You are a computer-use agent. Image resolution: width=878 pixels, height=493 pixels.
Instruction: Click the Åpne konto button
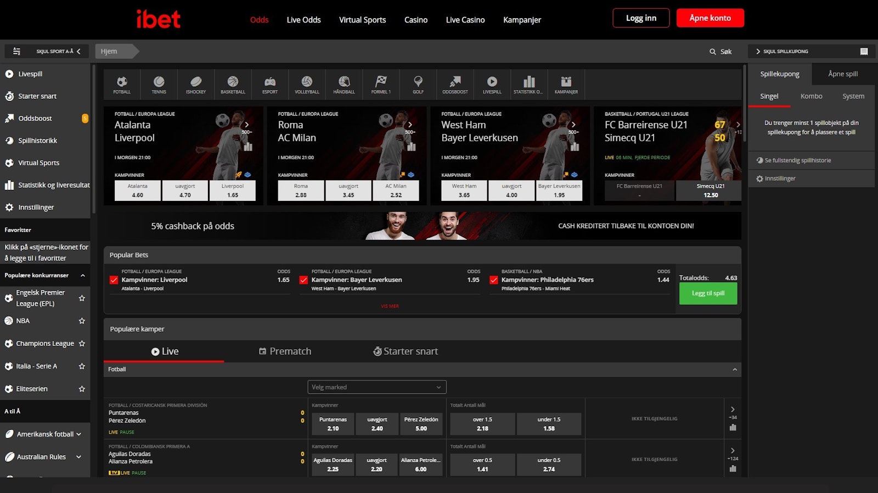click(710, 18)
